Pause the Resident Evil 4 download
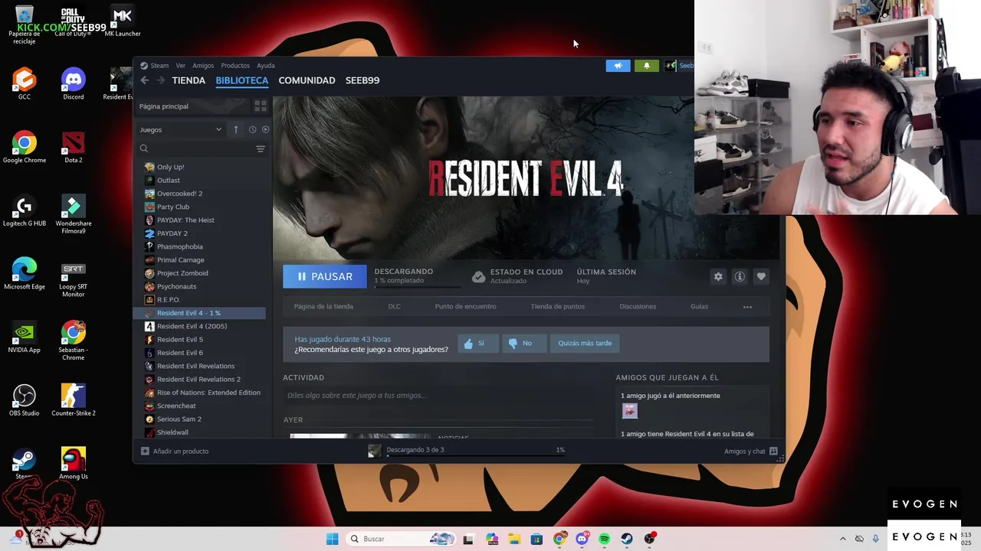This screenshot has width=981, height=551. pyautogui.click(x=325, y=276)
